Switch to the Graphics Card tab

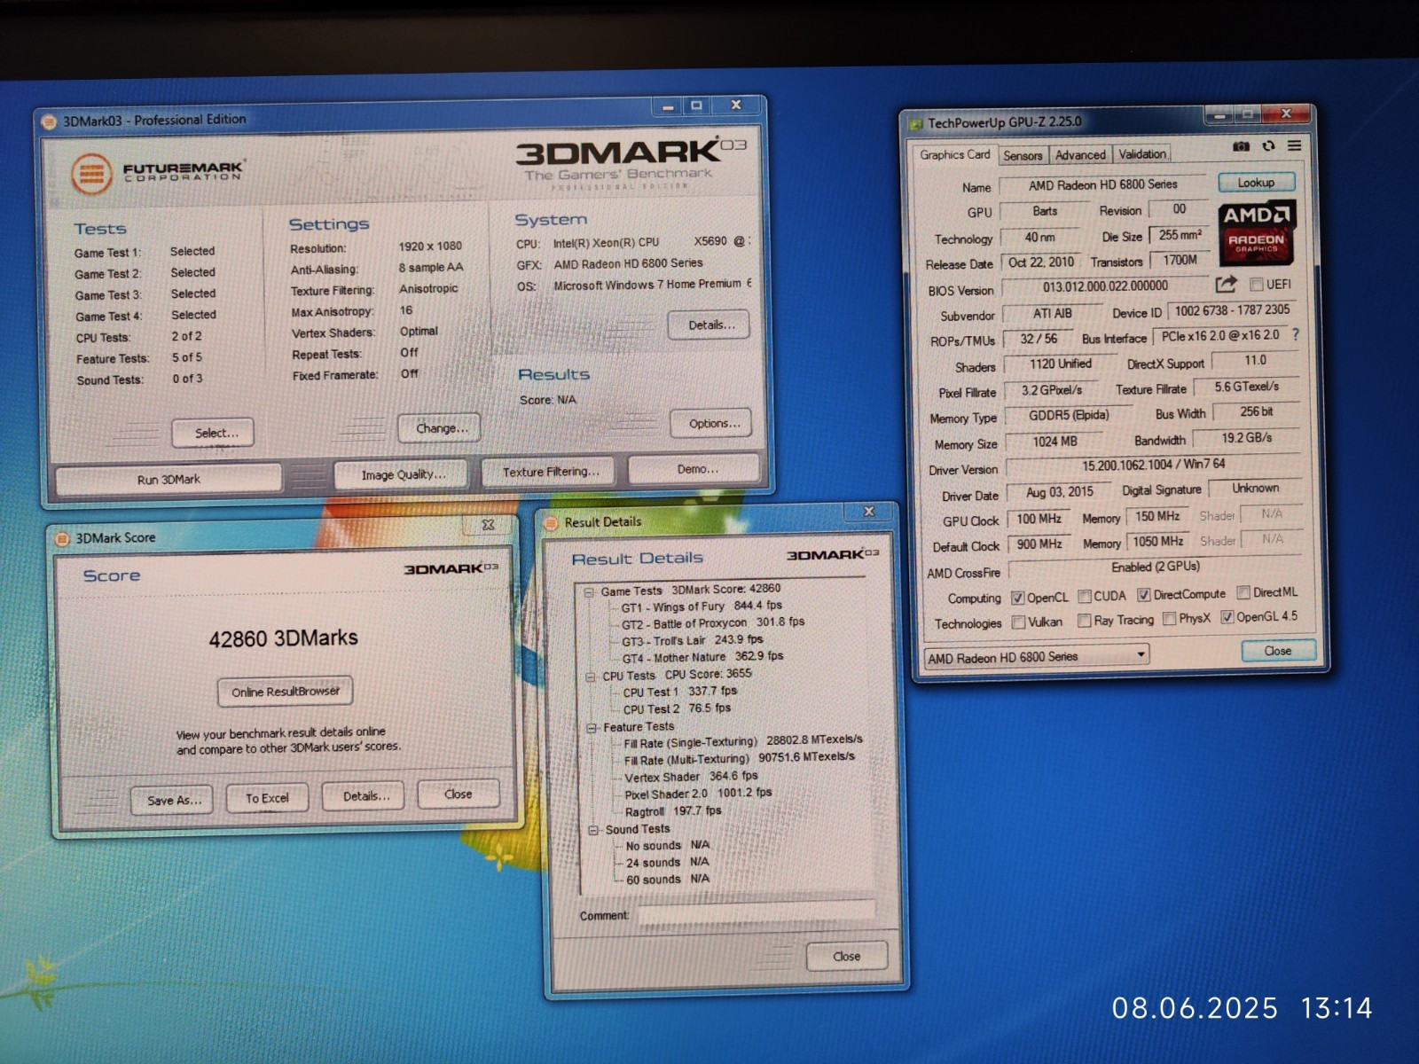954,154
